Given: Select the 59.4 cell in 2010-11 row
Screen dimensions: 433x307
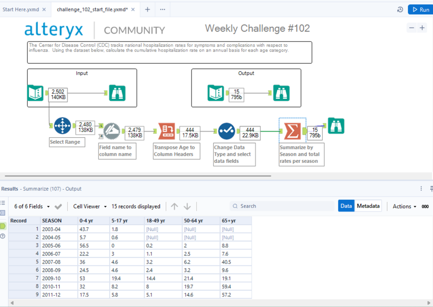Looking at the screenshot, I should 236,287.
